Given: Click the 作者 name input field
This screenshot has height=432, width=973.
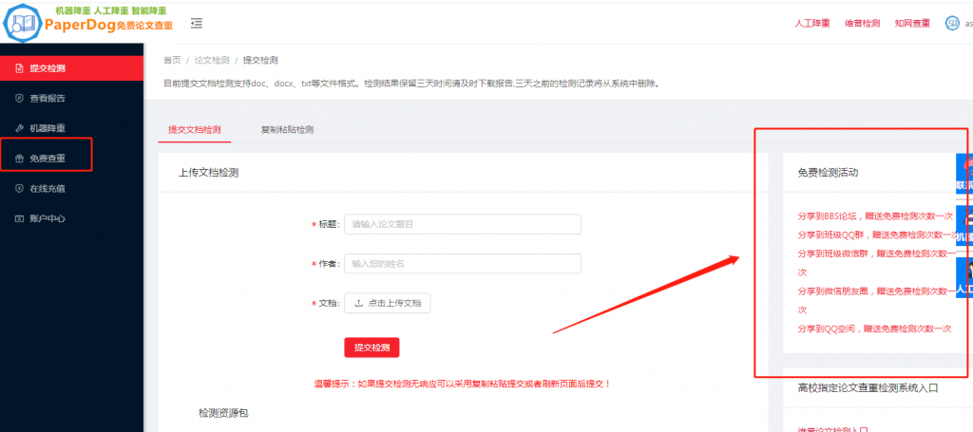Looking at the screenshot, I should pyautogui.click(x=462, y=263).
